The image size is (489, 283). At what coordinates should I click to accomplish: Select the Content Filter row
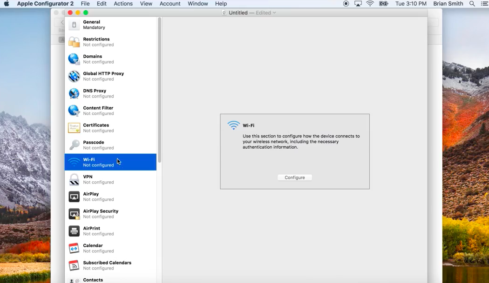tap(110, 111)
